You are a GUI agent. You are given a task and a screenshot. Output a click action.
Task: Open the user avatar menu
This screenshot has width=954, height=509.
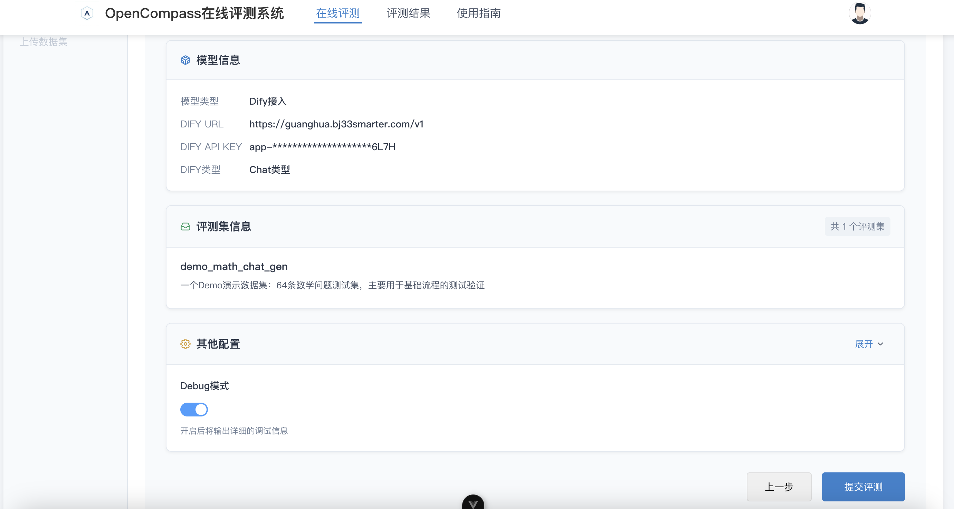[x=860, y=13]
